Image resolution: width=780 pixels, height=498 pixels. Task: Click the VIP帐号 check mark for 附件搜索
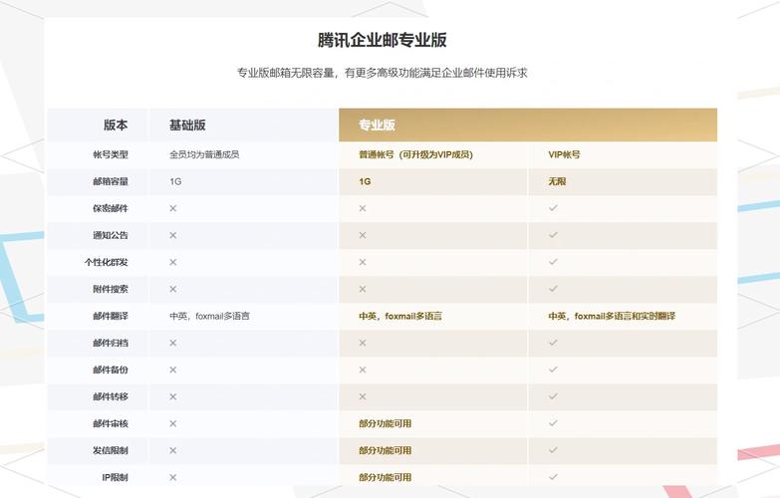pos(553,289)
